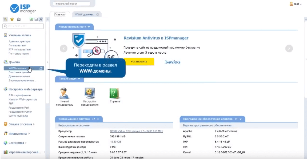The width and height of the screenshot is (307, 159).
Task: Open Расширения Python menu item
Action: point(20,112)
